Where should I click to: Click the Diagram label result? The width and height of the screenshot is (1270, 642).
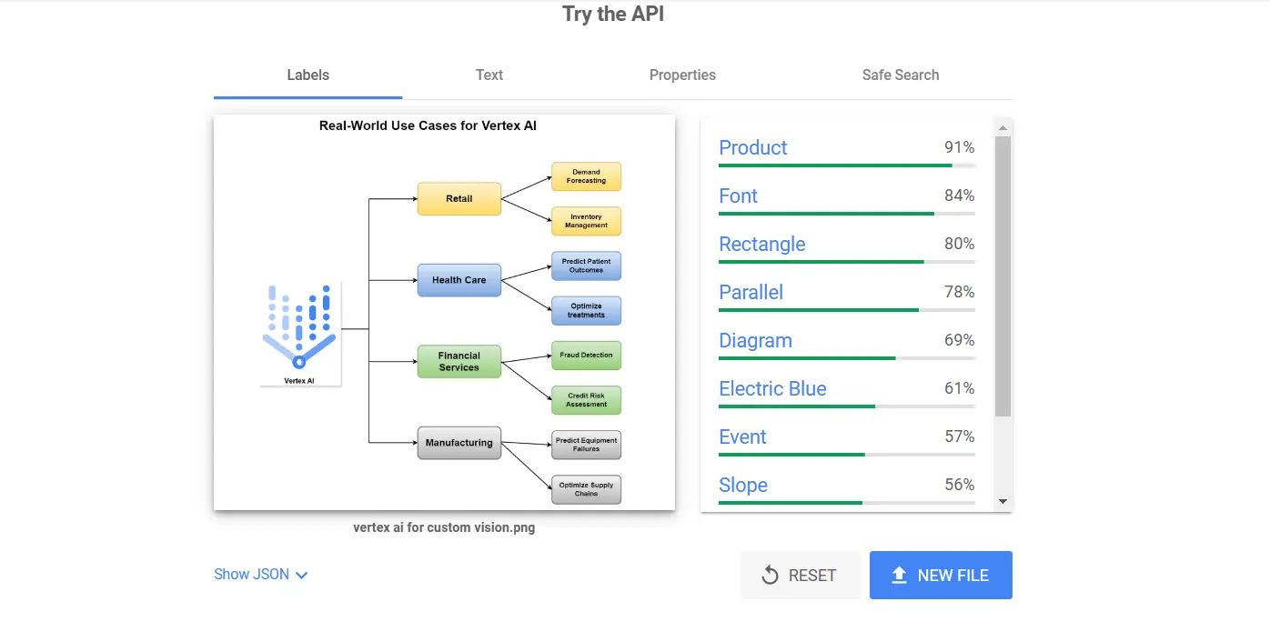755,341
